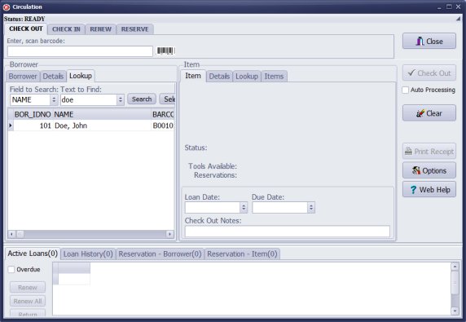Click the partially visible Select button

point(167,99)
